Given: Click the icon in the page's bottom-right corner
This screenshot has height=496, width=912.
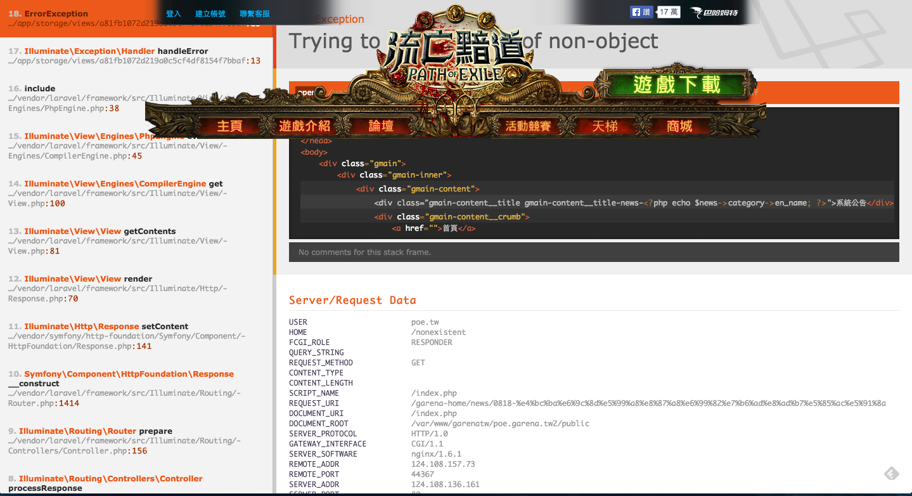Looking at the screenshot, I should point(891,474).
